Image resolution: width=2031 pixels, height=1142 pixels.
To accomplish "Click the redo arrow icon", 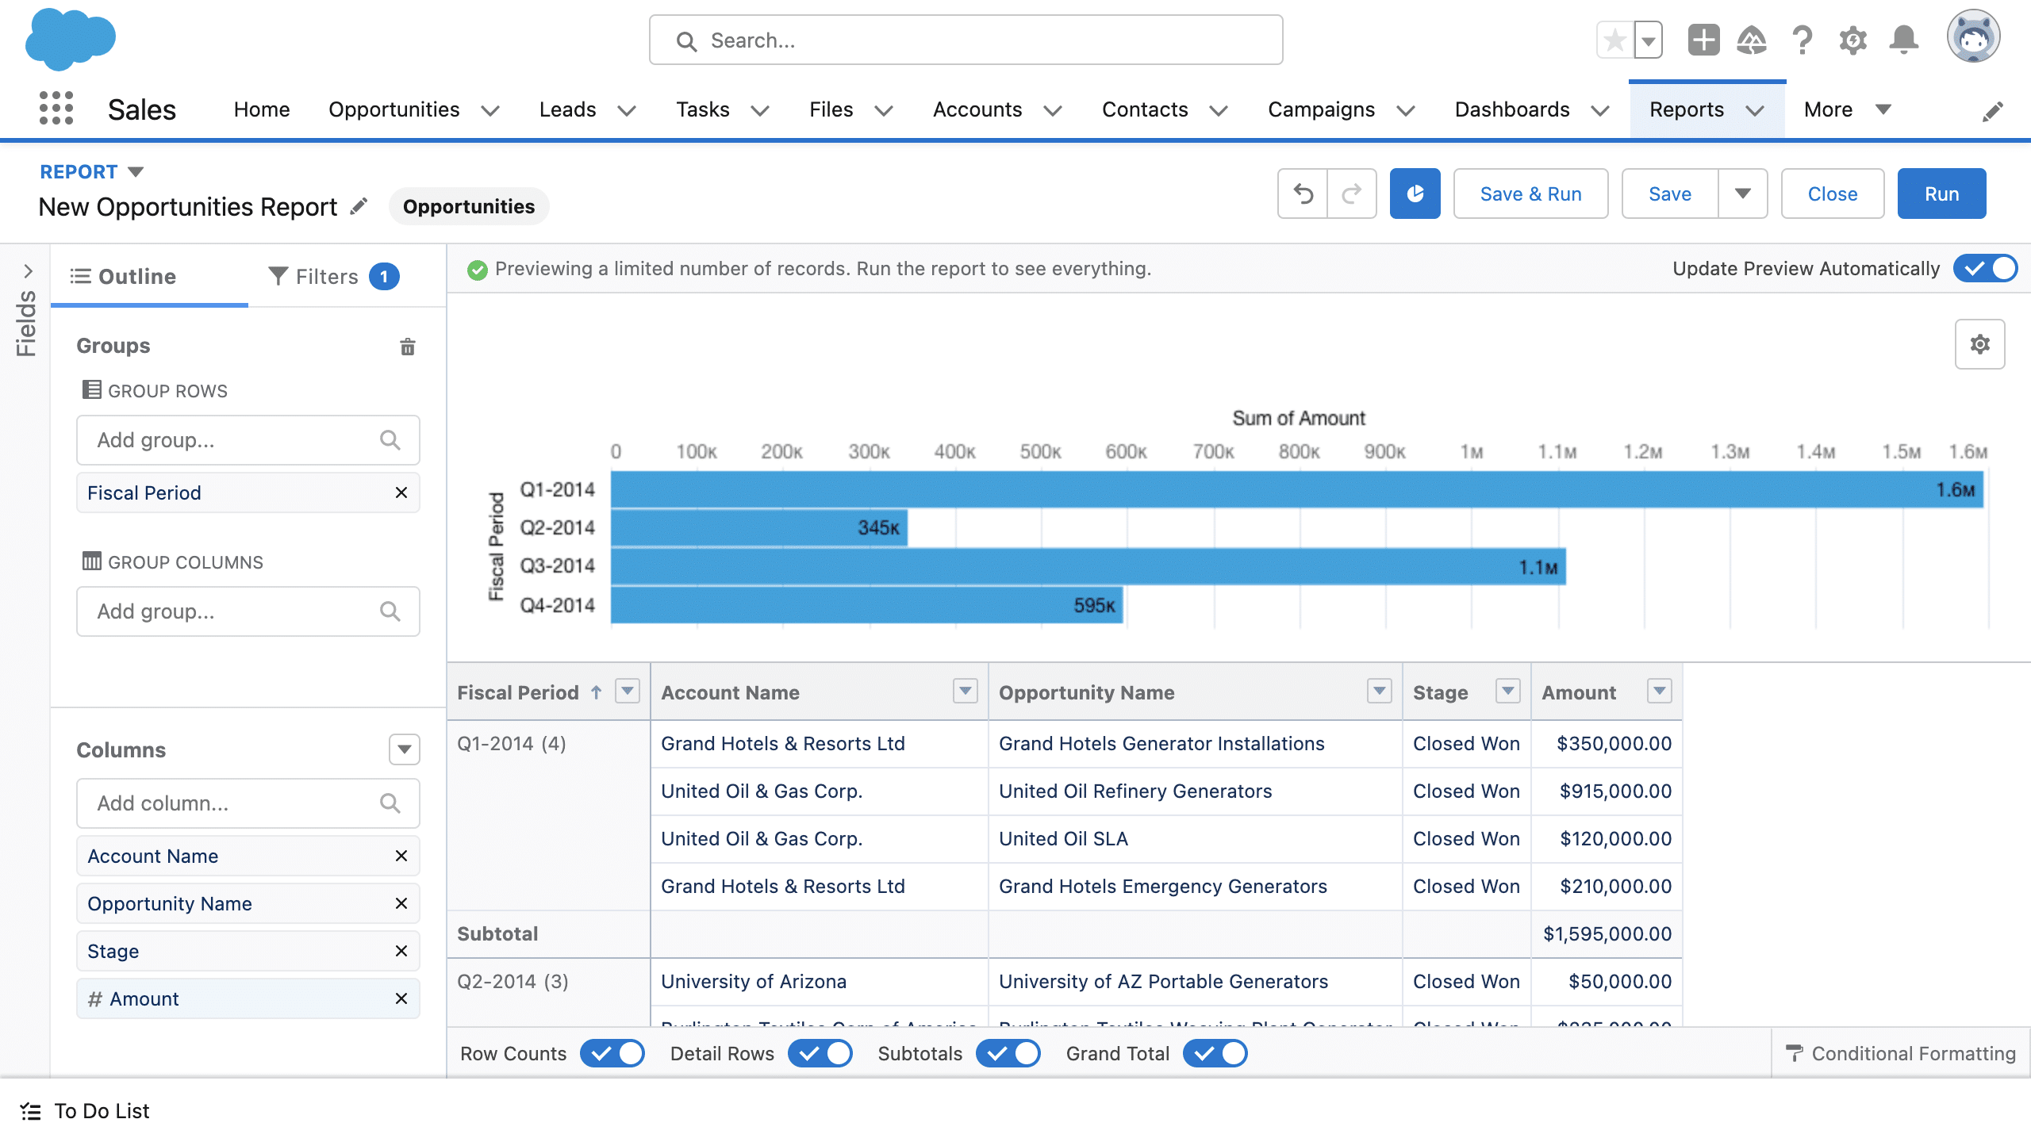I will tap(1351, 193).
